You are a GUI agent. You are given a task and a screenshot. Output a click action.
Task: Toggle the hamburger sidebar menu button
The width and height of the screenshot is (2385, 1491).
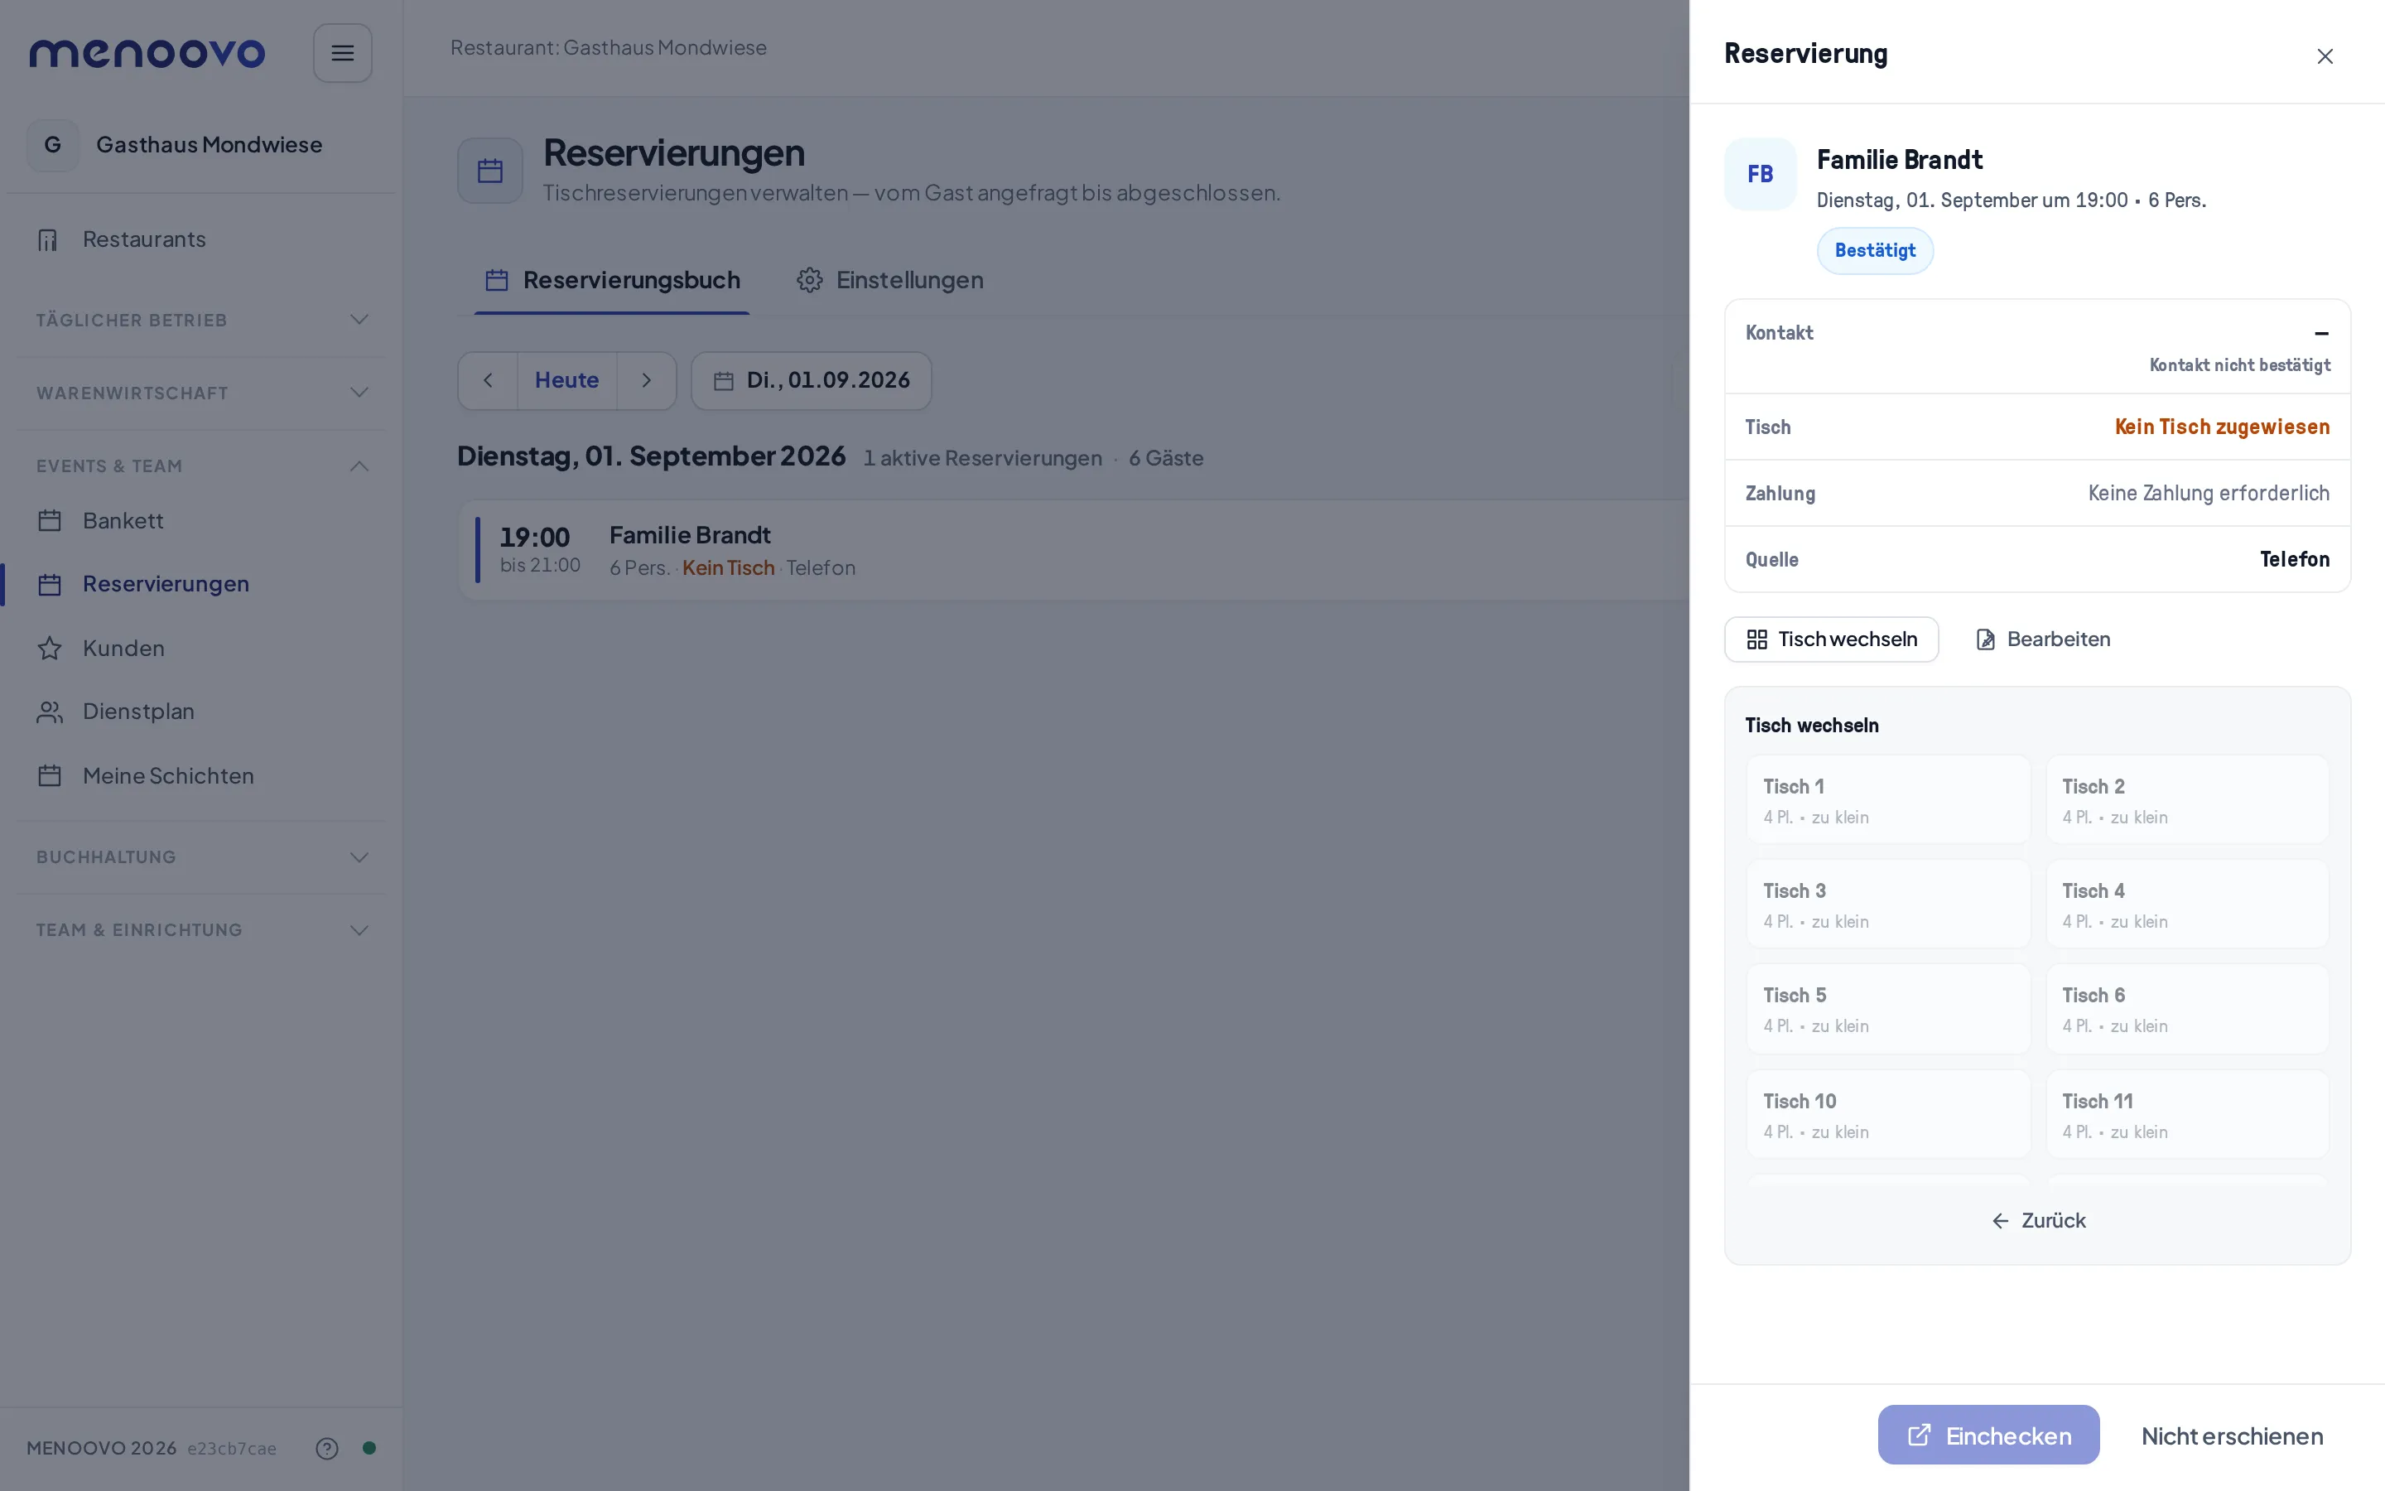pyautogui.click(x=342, y=53)
